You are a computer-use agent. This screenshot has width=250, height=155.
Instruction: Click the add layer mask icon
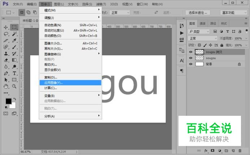point(212,151)
